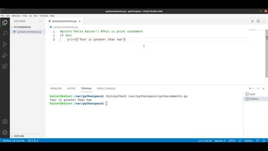
Task: Open the Terminal menu
Action: 44,16
